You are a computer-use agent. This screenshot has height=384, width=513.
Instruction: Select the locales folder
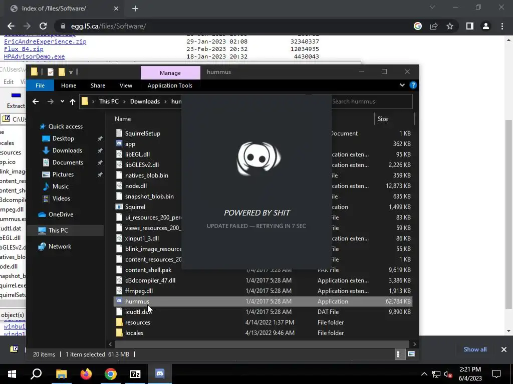point(134,333)
